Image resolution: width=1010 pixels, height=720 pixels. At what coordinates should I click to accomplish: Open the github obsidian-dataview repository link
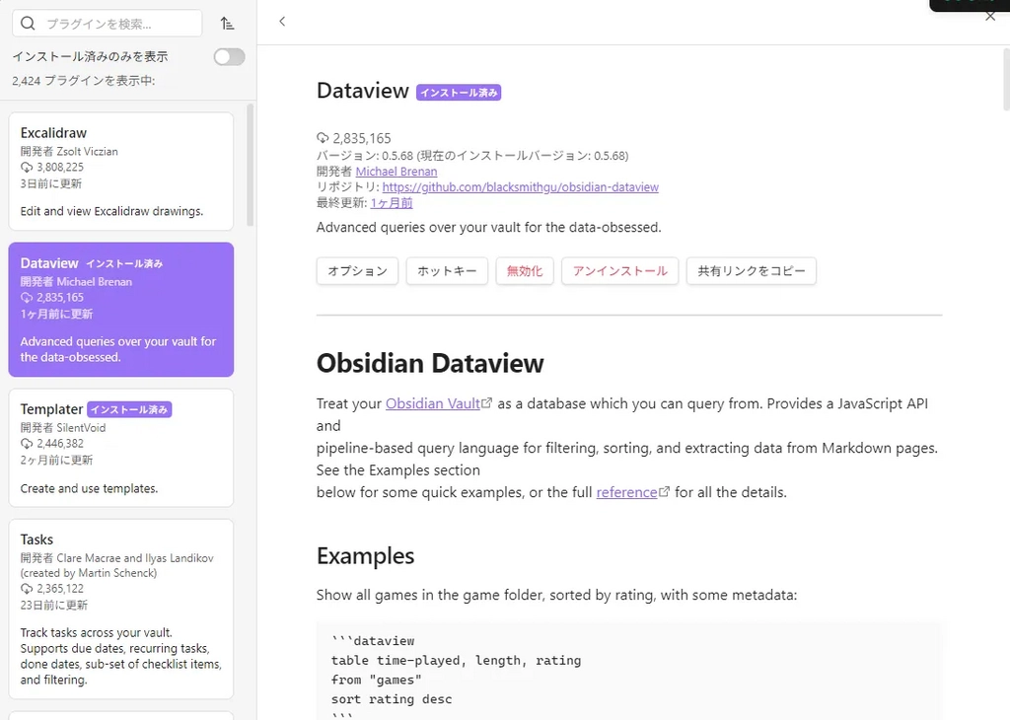pyautogui.click(x=521, y=186)
